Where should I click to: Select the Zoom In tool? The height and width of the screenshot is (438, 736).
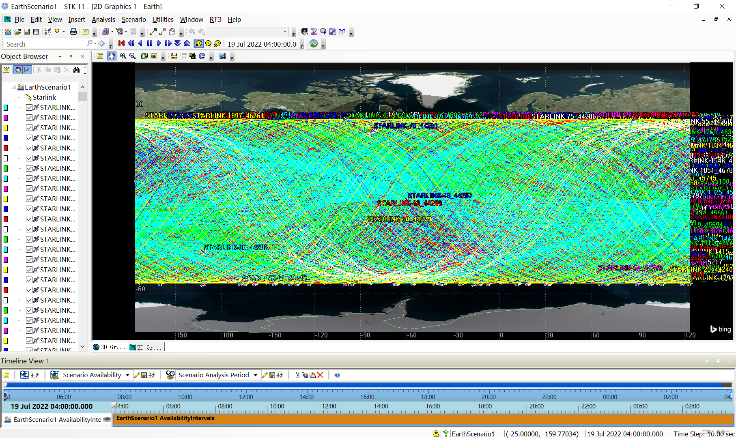pyautogui.click(x=123, y=56)
